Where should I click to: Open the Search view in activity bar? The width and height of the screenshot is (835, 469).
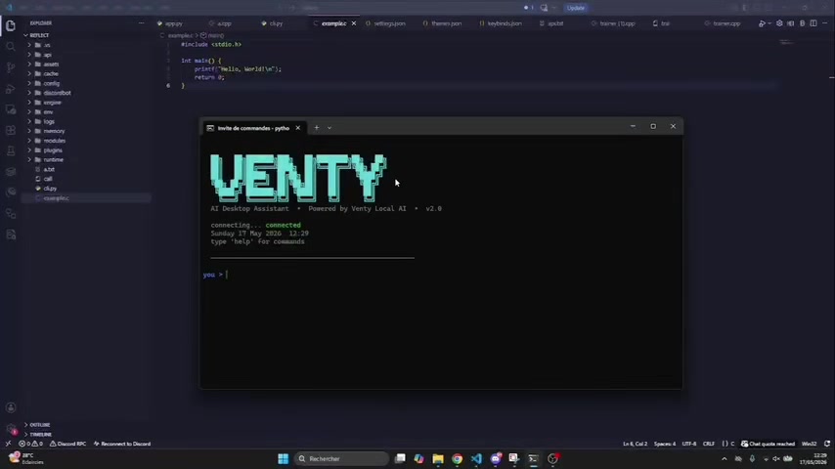(11, 47)
